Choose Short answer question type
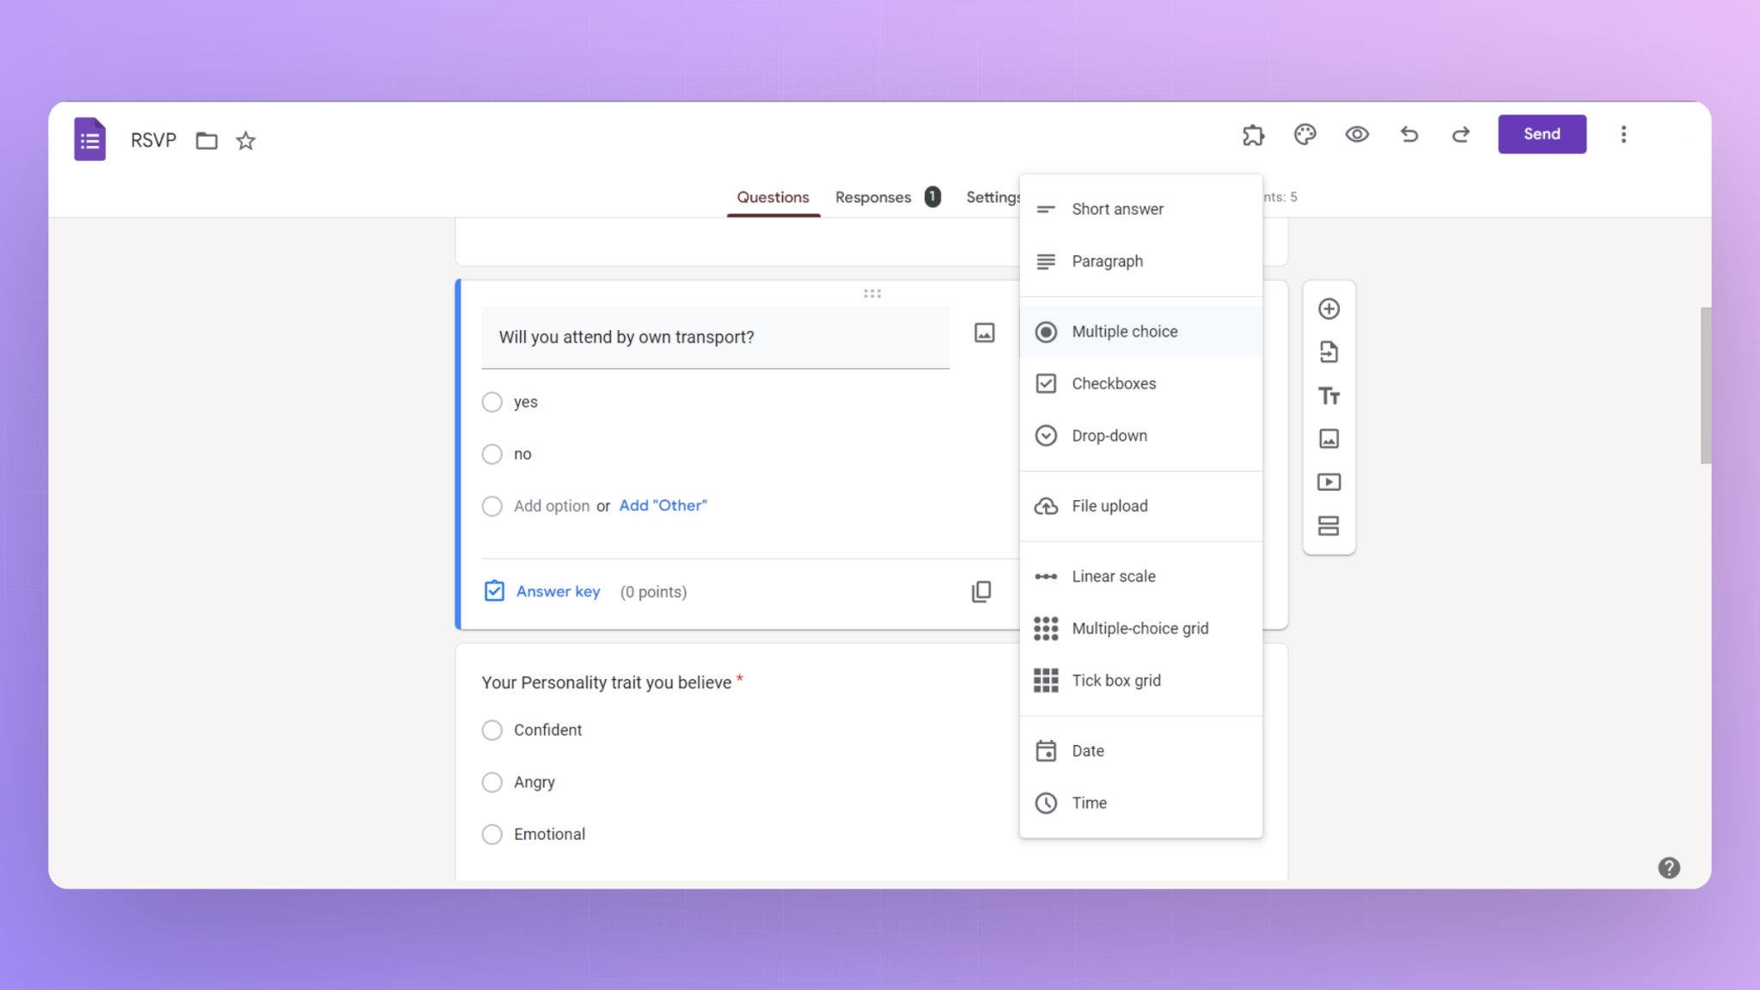 click(x=1140, y=209)
